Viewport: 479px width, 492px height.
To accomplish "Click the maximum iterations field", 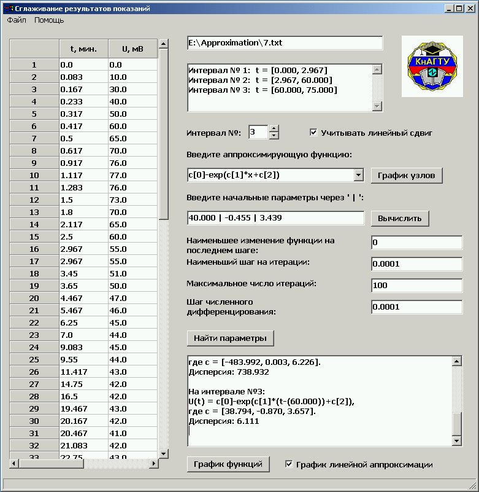I will coord(416,286).
